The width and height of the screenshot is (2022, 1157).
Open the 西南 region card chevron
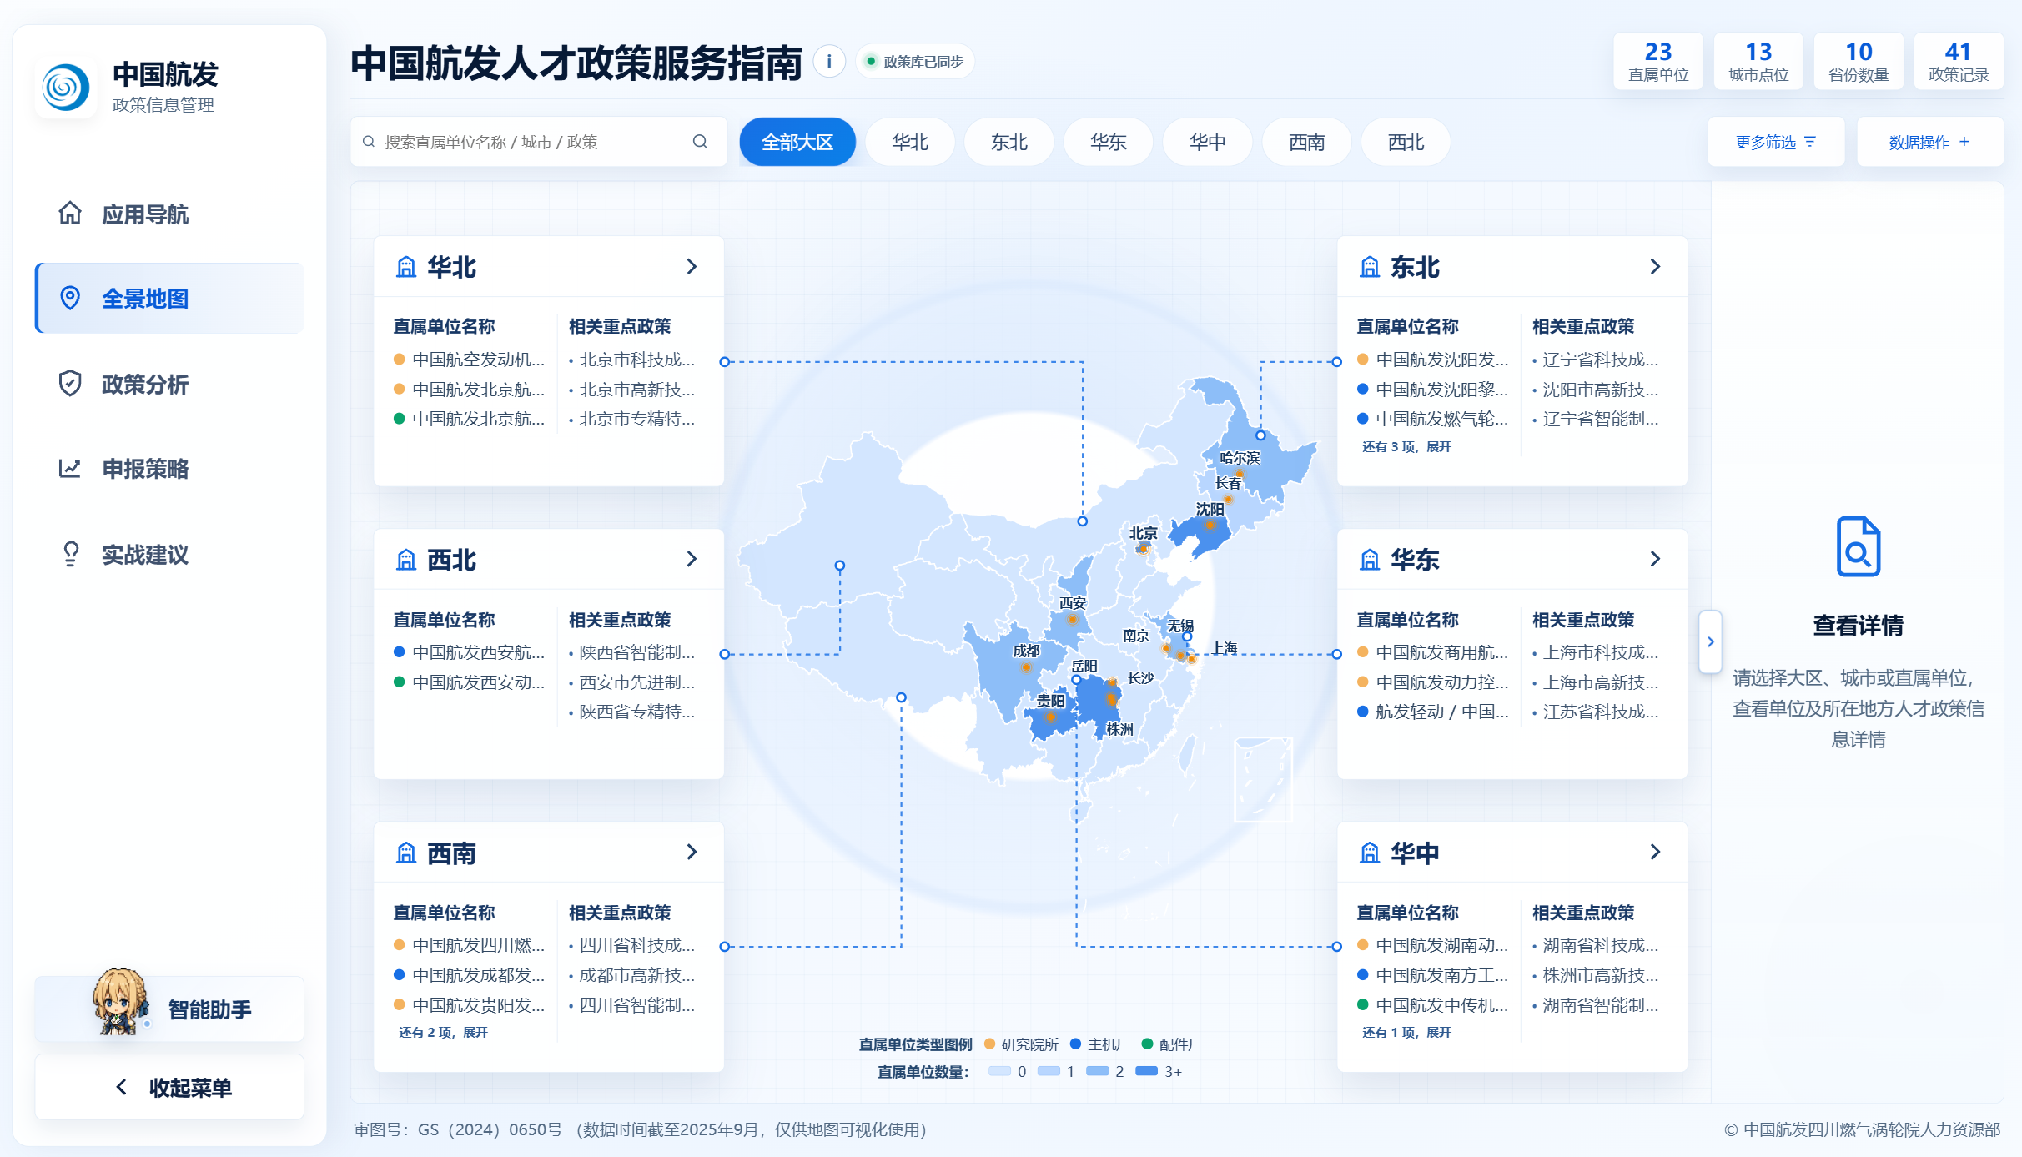pos(692,852)
